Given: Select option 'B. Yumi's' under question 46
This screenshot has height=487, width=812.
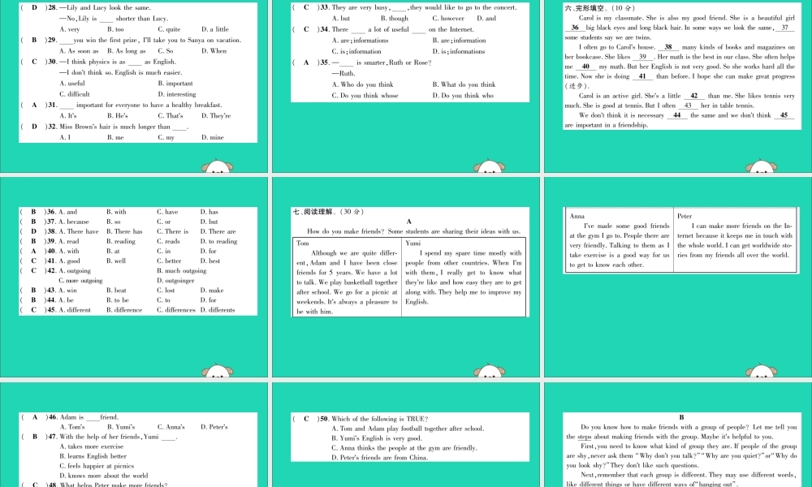Looking at the screenshot, I should coord(121,427).
